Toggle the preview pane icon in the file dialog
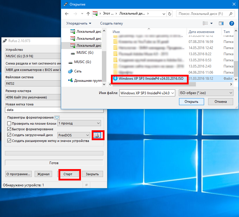Viewport: 239px width, 217px height. tap(221, 23)
